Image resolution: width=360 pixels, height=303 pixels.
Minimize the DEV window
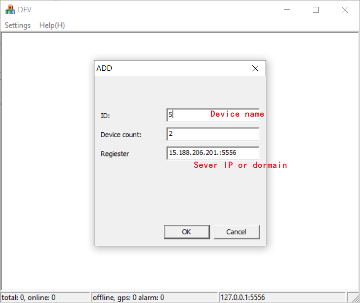point(288,10)
